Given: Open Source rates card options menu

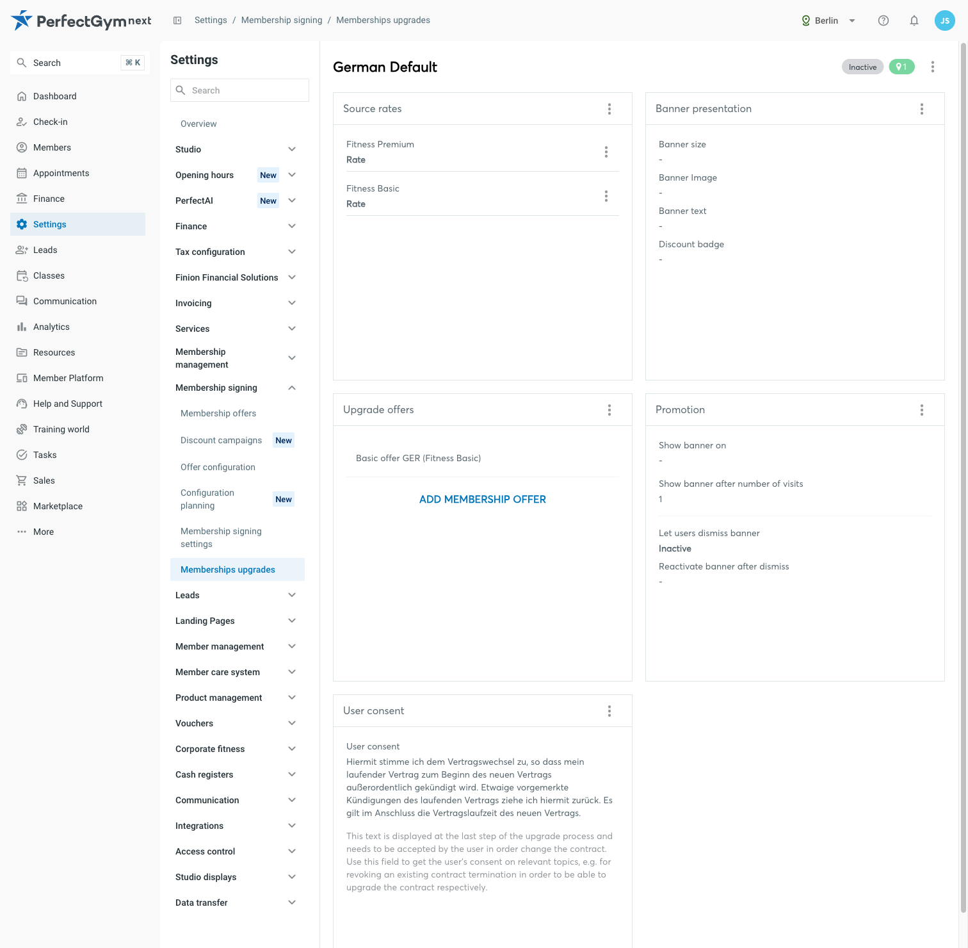Looking at the screenshot, I should coord(609,109).
